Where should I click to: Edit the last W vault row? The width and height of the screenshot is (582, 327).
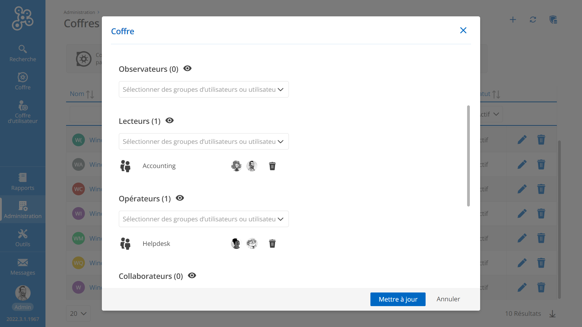[x=522, y=287]
